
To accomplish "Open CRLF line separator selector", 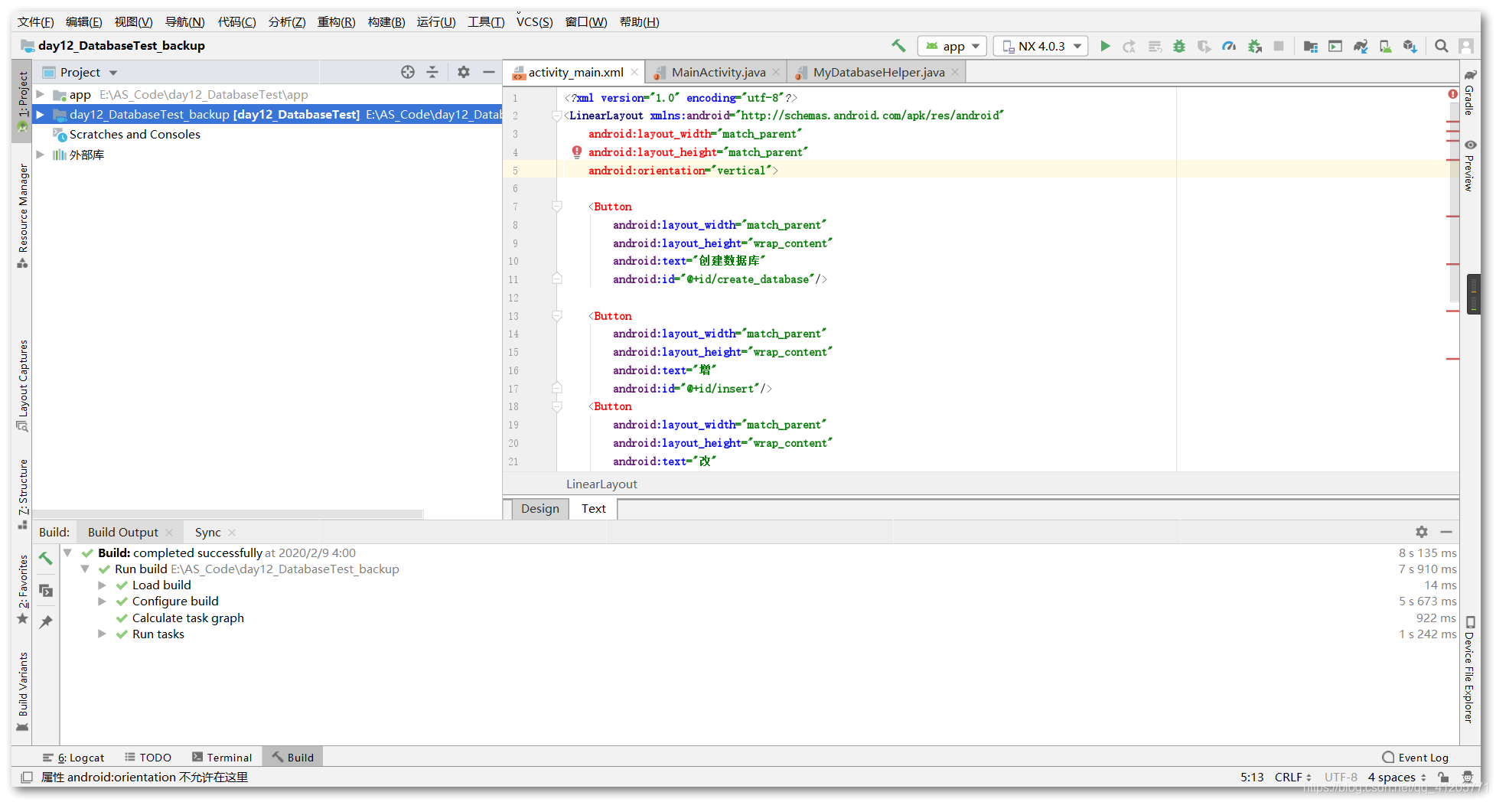I will click(1292, 778).
